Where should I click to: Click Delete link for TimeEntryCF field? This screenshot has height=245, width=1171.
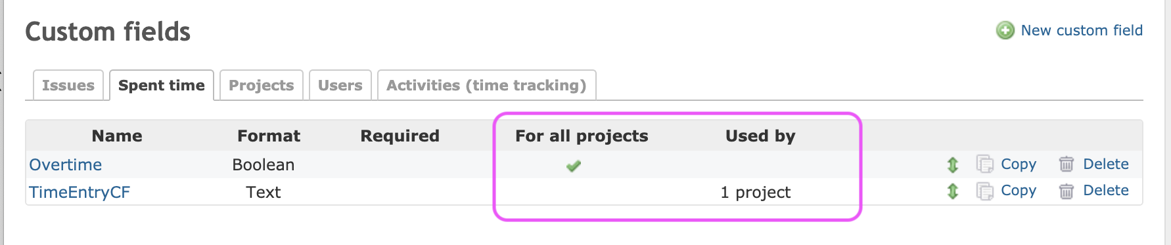click(x=1106, y=190)
